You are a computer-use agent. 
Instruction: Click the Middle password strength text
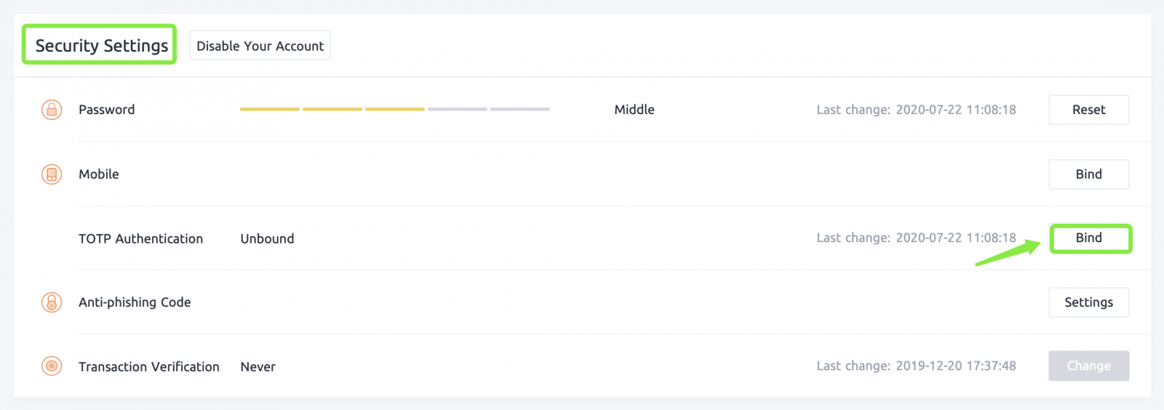pyautogui.click(x=634, y=110)
